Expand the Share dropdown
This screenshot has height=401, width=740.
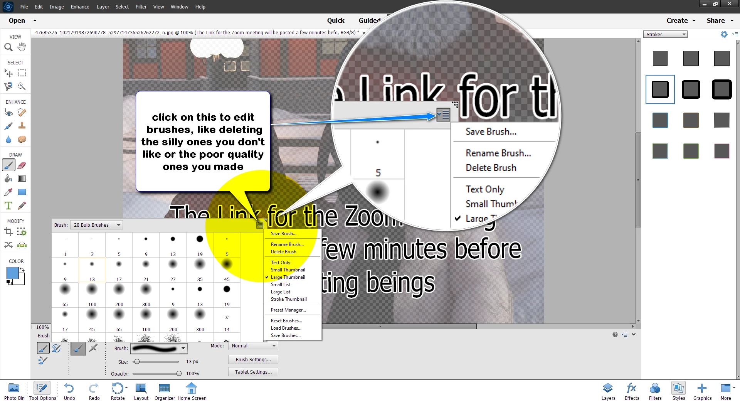click(732, 21)
